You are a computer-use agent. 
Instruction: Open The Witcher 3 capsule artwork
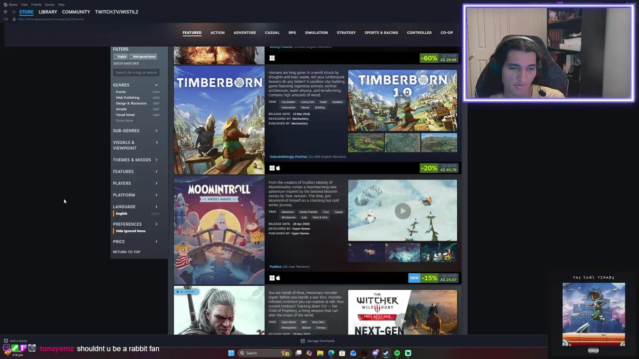(219, 311)
